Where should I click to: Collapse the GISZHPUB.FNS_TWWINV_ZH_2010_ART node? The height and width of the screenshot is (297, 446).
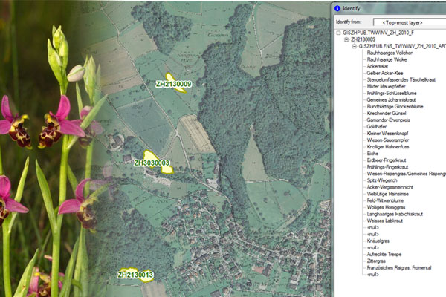pyautogui.click(x=355, y=46)
